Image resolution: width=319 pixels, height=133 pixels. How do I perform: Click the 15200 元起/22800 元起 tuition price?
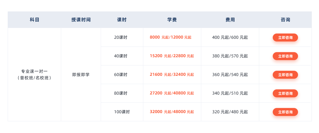172,56
